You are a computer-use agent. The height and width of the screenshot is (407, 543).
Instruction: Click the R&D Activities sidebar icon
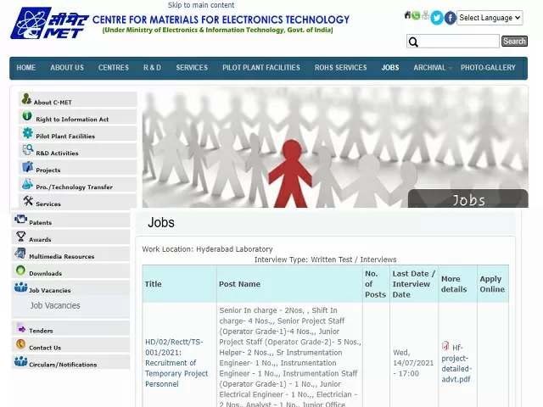click(28, 150)
